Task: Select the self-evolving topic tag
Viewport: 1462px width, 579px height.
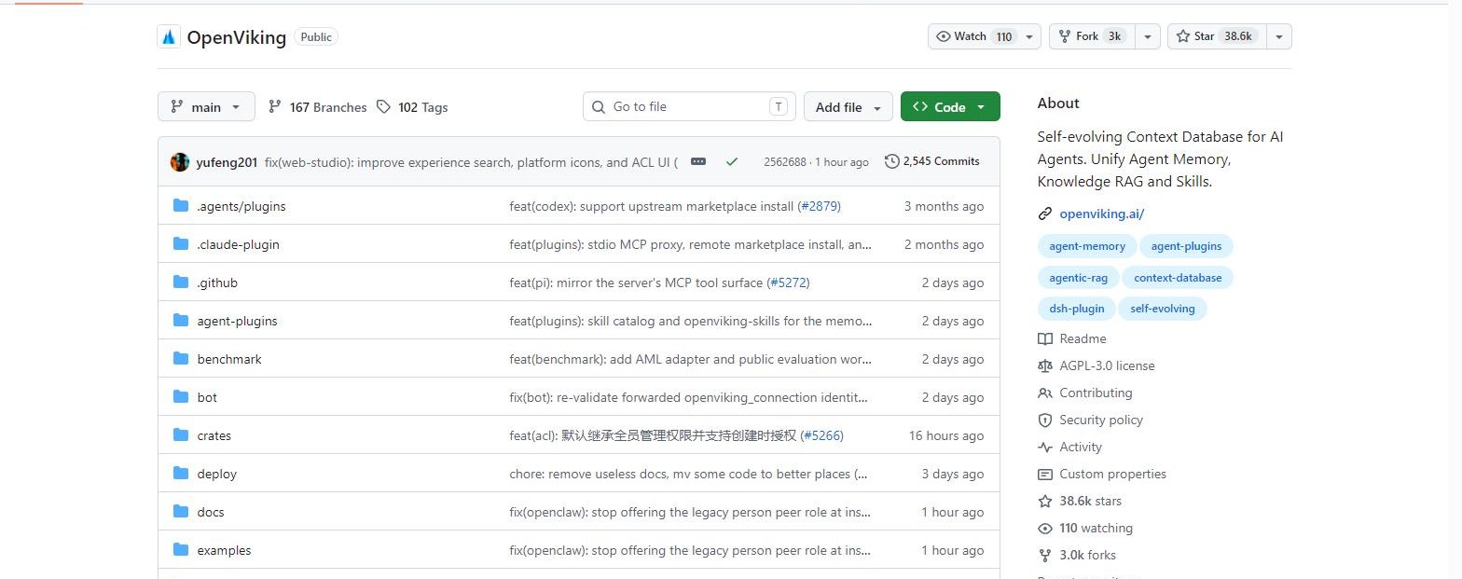Action: [x=1163, y=308]
